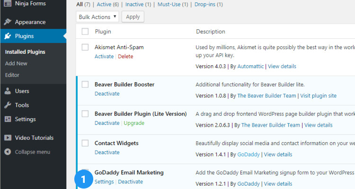Go to Installed Plugins submenu
Image resolution: width=355 pixels, height=189 pixels.
[x=25, y=52]
